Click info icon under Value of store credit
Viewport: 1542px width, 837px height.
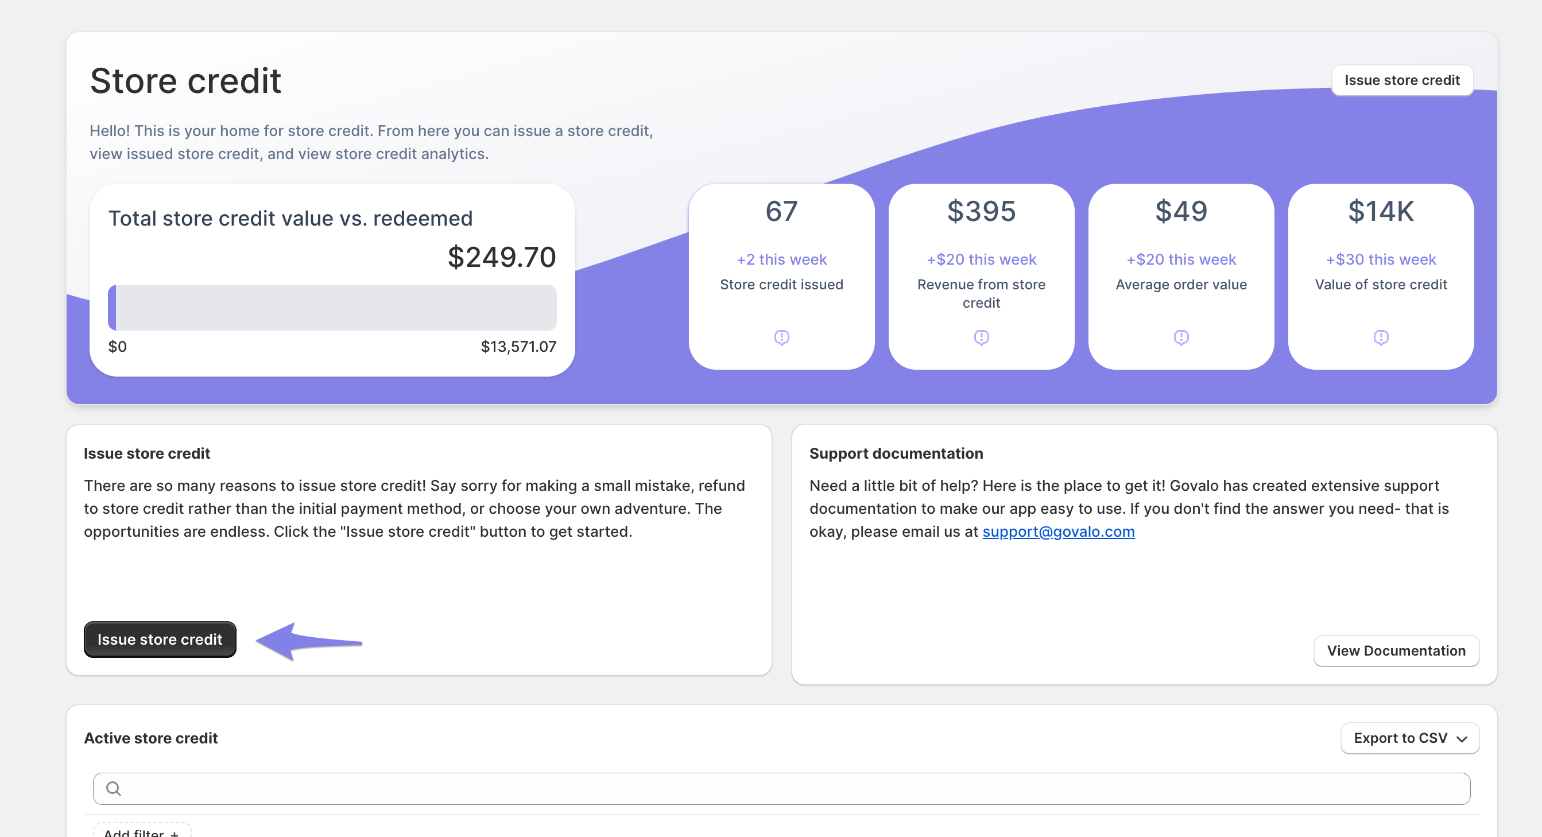point(1380,338)
